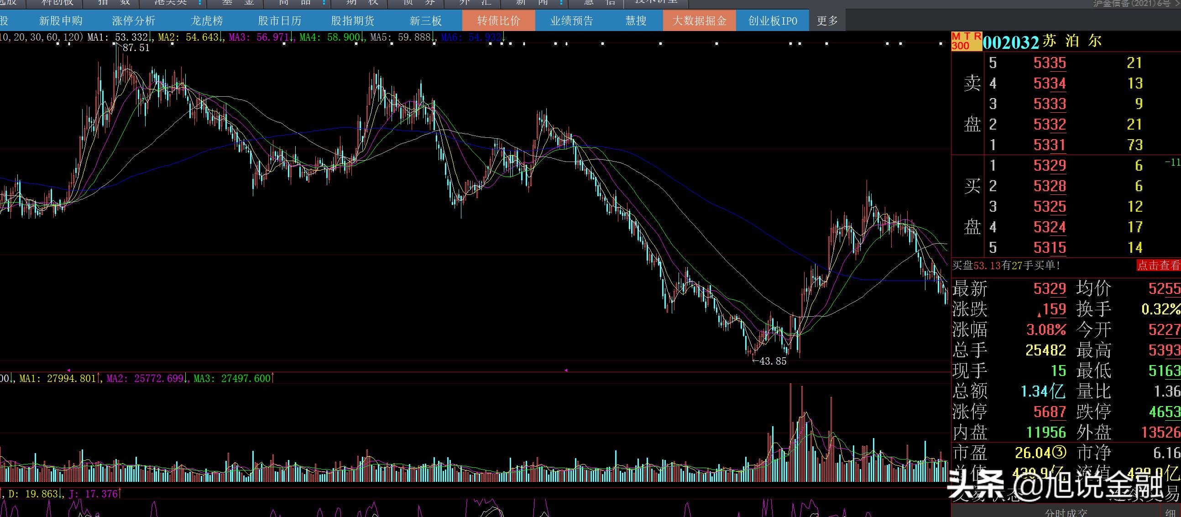Open the orange 大数据掘金 tab
Viewport: 1181px width, 517px height.
click(699, 21)
